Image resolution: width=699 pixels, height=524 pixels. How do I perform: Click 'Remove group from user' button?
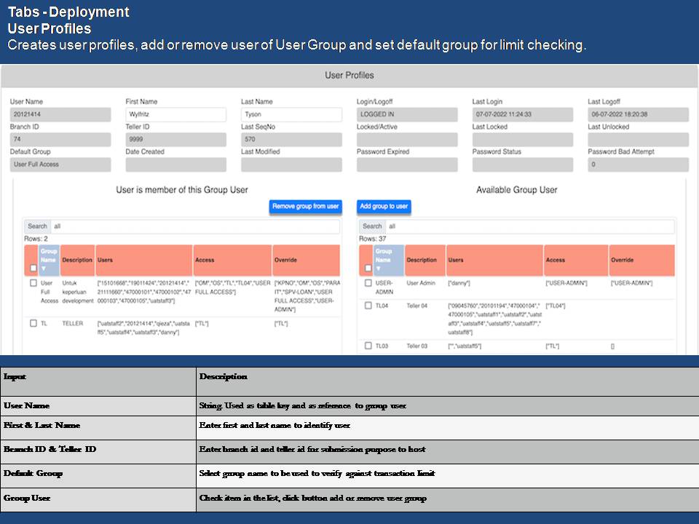[x=305, y=207]
